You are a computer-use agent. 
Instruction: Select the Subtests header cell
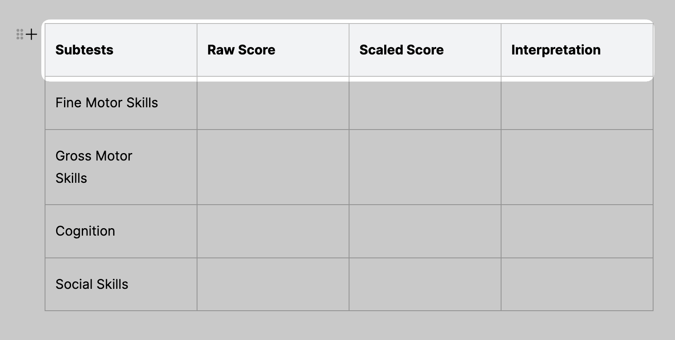120,50
